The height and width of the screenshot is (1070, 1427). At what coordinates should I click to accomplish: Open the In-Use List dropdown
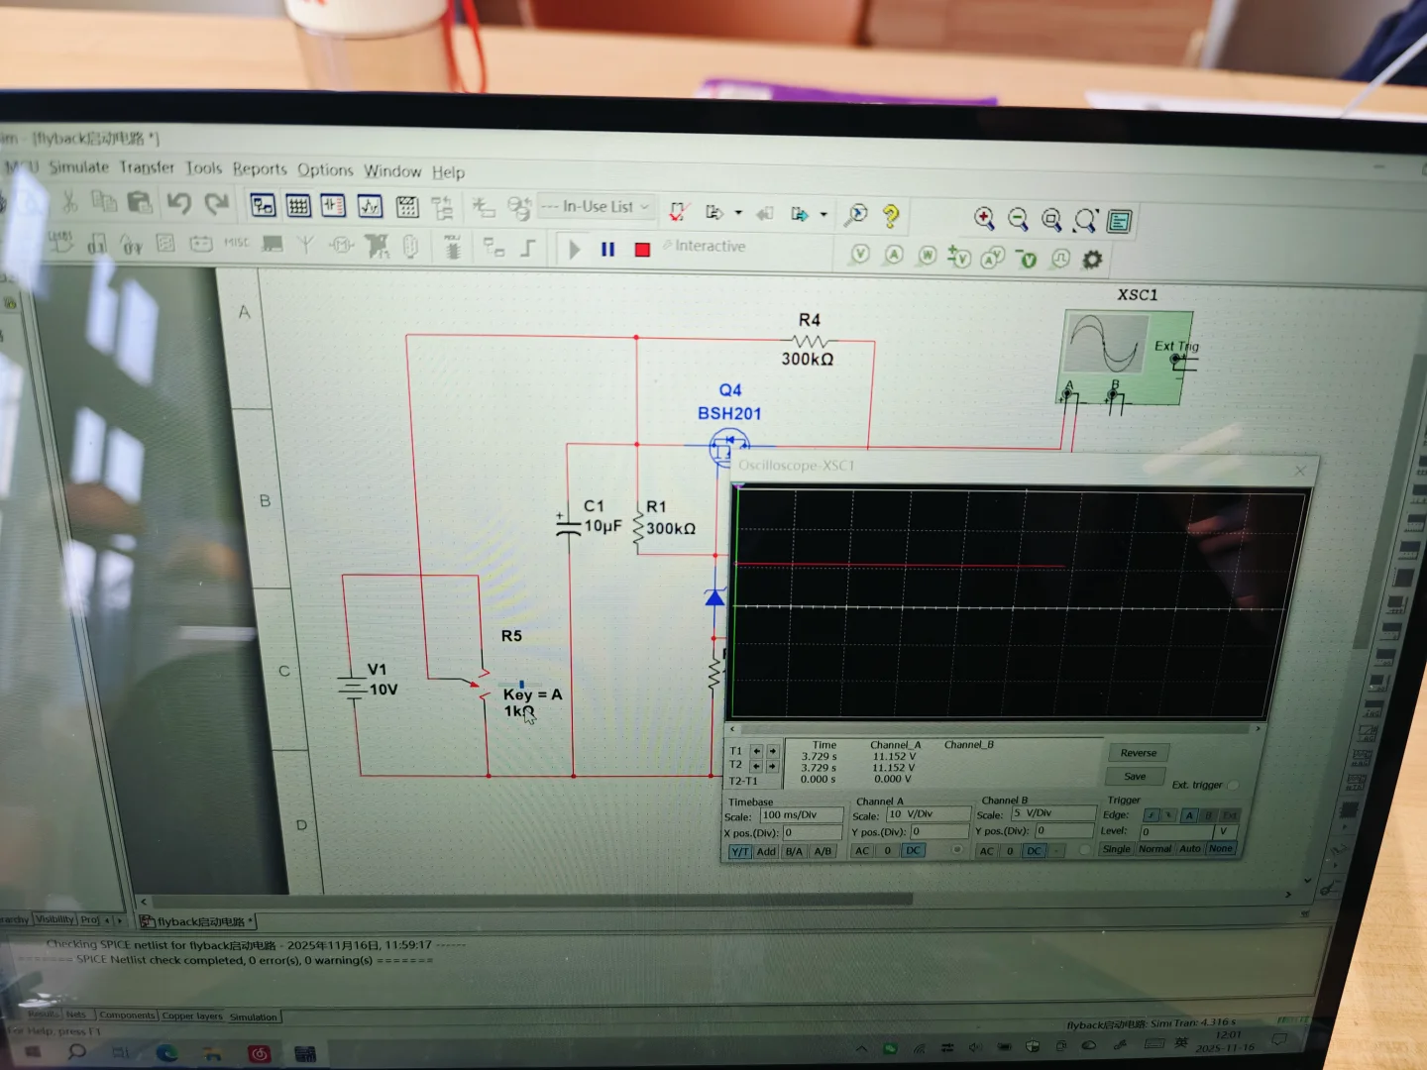click(x=644, y=206)
